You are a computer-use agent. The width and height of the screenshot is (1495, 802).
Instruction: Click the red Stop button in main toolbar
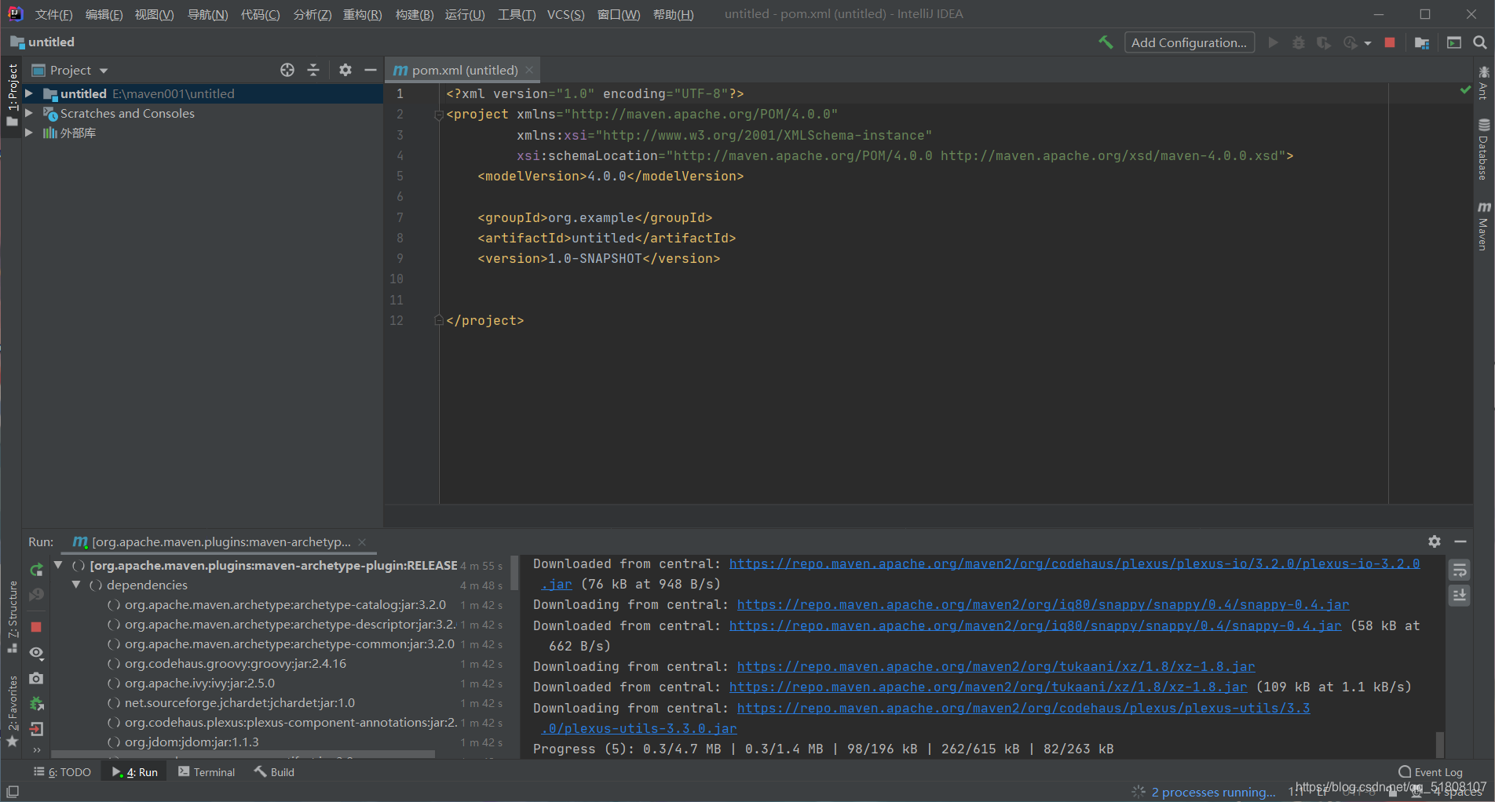pos(1390,42)
